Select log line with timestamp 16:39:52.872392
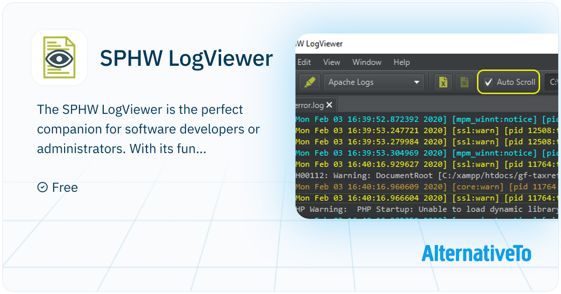Screen dimensions: 561x294 (427, 119)
